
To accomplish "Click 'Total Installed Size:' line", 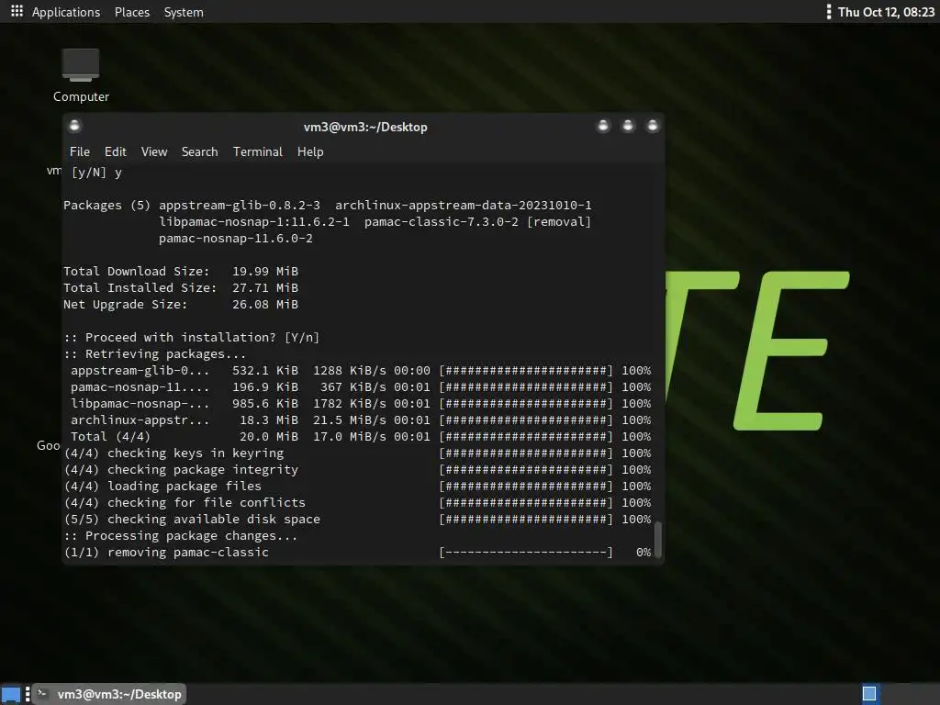I will point(181,287).
